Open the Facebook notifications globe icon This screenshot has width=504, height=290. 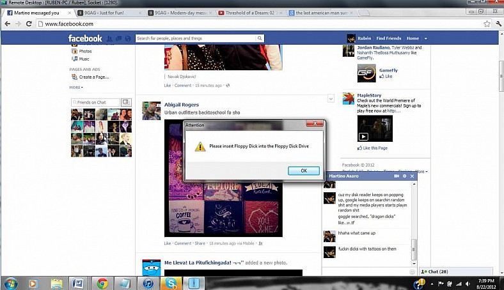point(128,38)
